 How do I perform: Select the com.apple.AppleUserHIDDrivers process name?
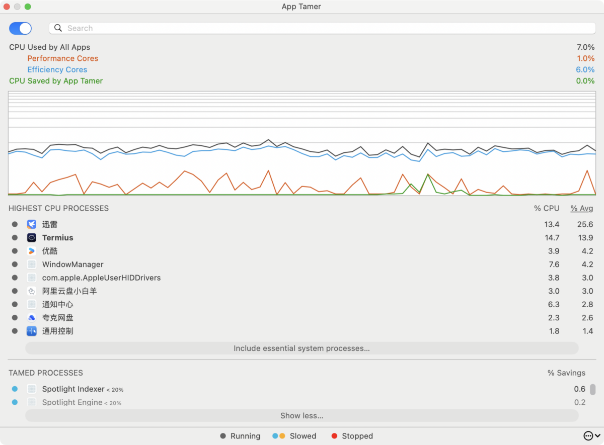102,278
